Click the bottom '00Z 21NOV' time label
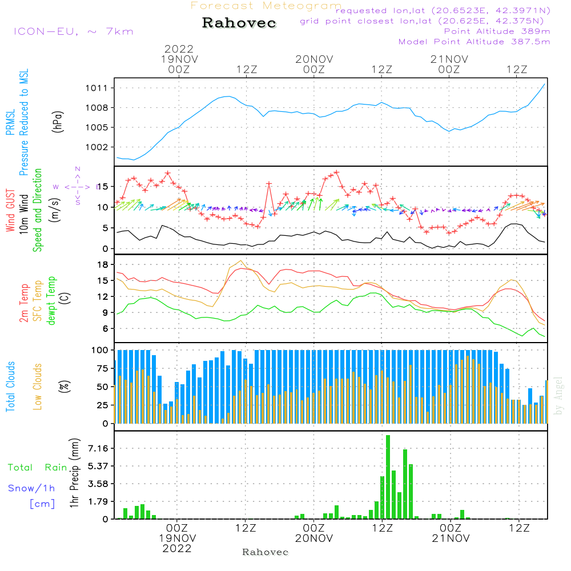The width and height of the screenshot is (571, 571). click(x=451, y=533)
